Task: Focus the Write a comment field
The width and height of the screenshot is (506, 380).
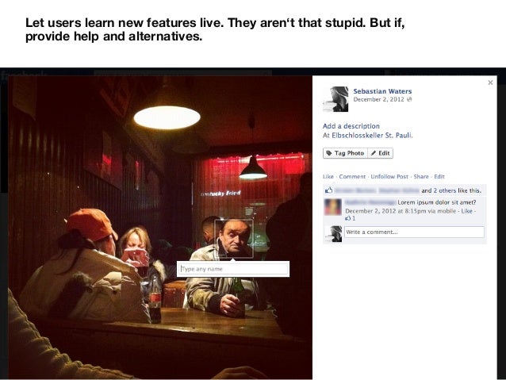Action: click(x=414, y=232)
